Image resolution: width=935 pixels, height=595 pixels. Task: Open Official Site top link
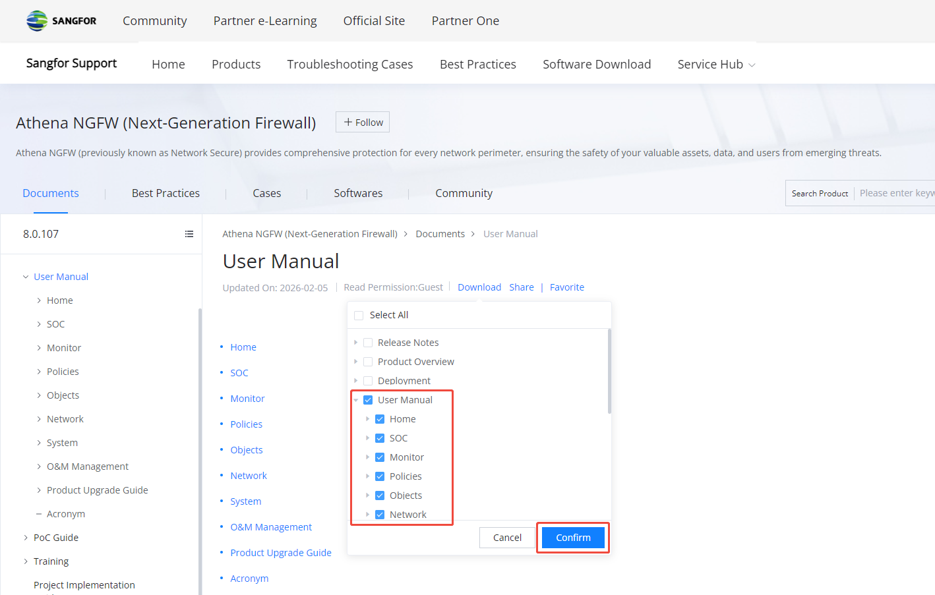pos(374,20)
